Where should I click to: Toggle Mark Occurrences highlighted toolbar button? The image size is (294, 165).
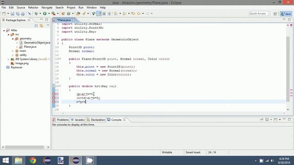[99, 14]
